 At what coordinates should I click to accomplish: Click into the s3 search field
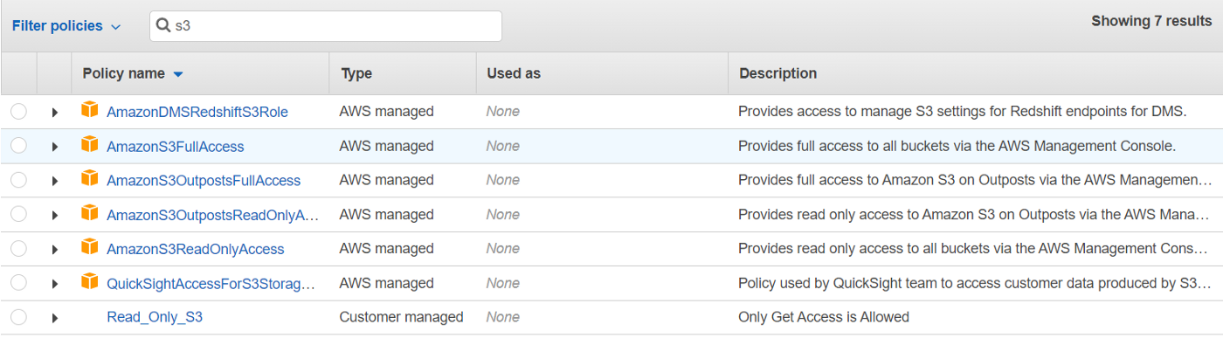click(x=326, y=26)
